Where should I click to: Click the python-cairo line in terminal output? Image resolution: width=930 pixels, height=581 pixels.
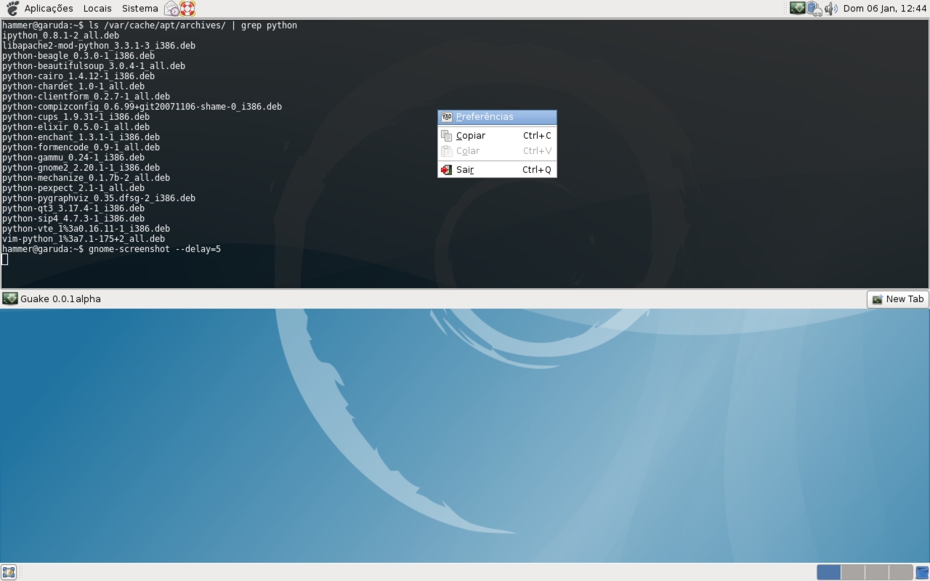[78, 76]
